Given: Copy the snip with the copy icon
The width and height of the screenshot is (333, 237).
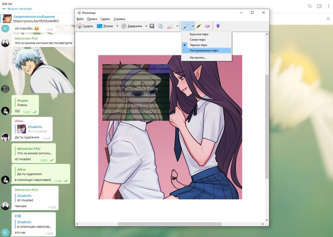Looking at the screenshot, I should pyautogui.click(x=161, y=26).
